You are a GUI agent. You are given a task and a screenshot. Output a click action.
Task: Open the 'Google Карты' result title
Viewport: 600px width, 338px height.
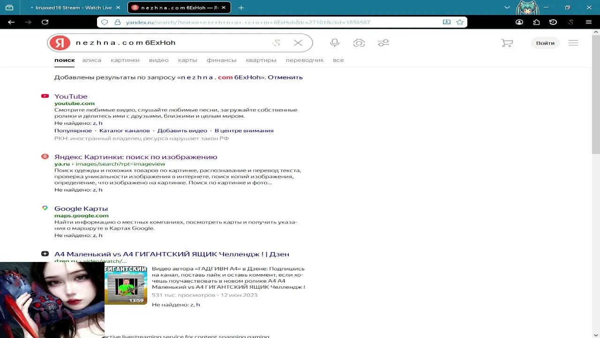(x=81, y=208)
